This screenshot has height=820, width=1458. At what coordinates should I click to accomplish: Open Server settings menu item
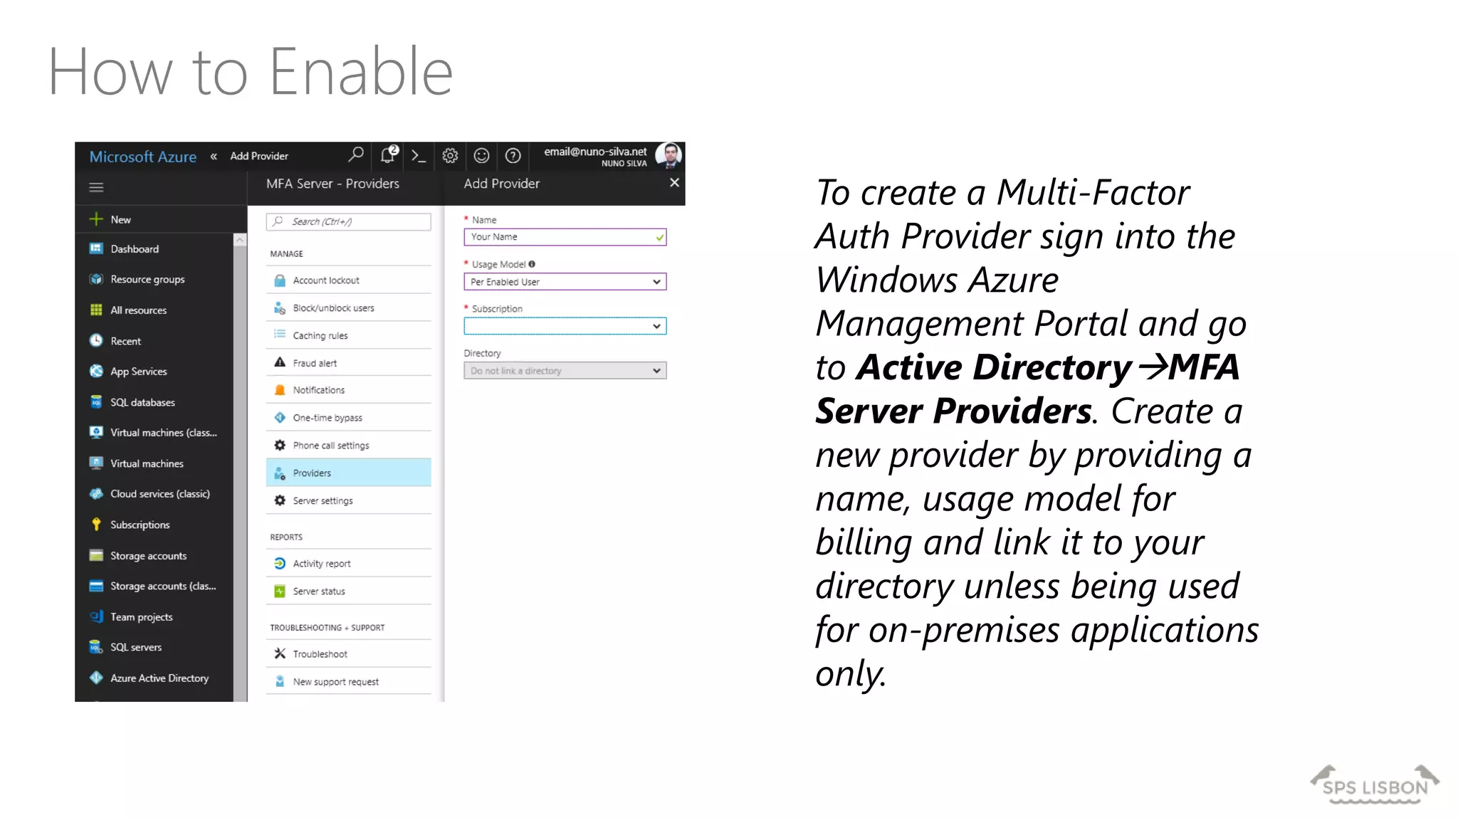(349, 500)
